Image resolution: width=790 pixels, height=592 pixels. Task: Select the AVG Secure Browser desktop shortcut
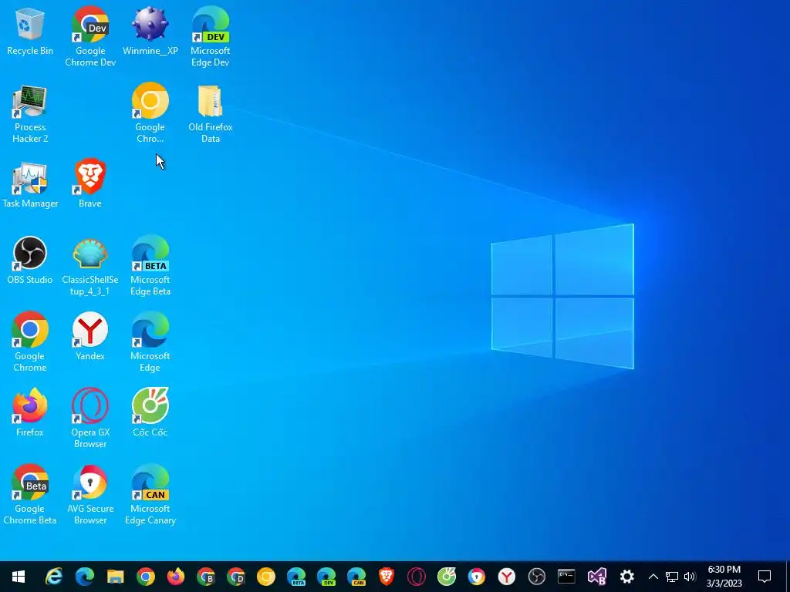90,496
